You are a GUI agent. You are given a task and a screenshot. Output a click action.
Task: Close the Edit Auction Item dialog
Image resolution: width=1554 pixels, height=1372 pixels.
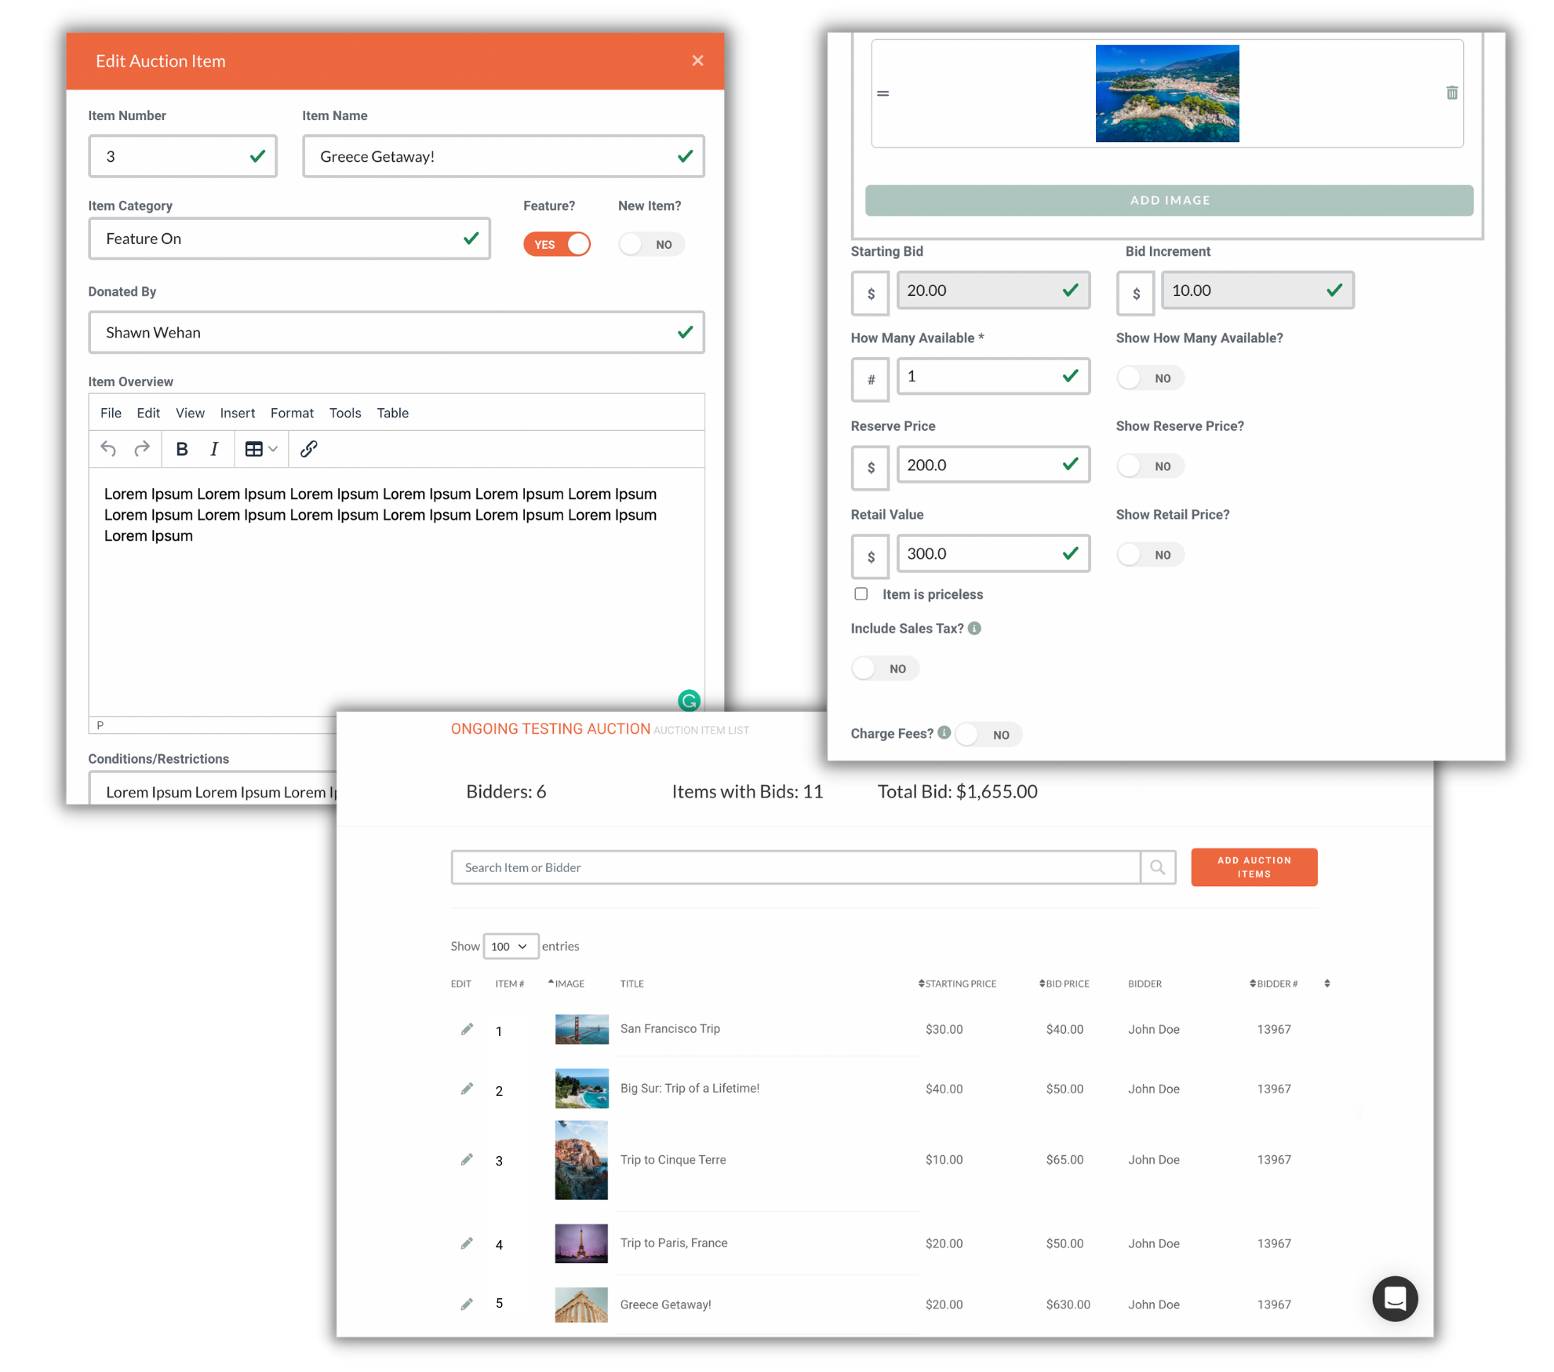click(697, 60)
